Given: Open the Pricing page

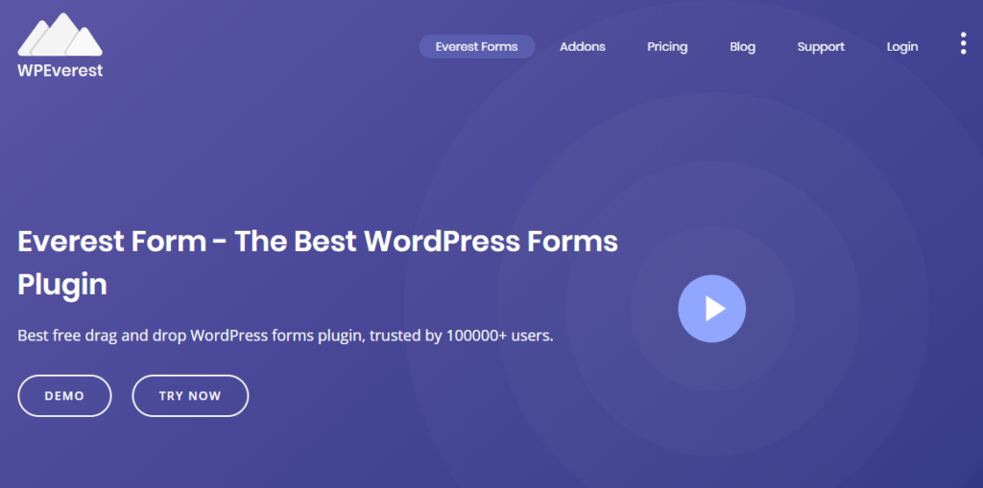Looking at the screenshot, I should tap(667, 47).
